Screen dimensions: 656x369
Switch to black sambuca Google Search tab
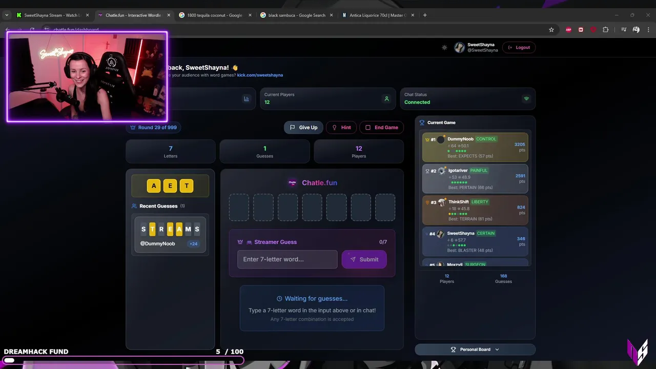pos(297,15)
